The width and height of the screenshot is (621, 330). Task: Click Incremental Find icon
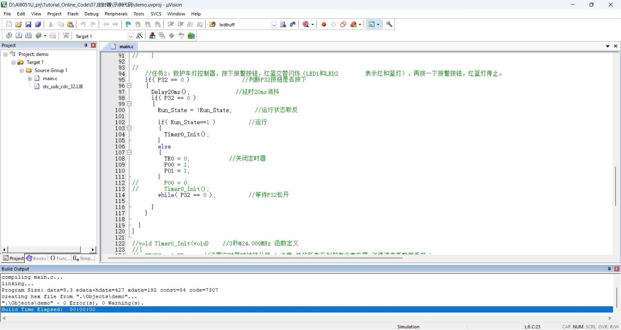point(293,24)
